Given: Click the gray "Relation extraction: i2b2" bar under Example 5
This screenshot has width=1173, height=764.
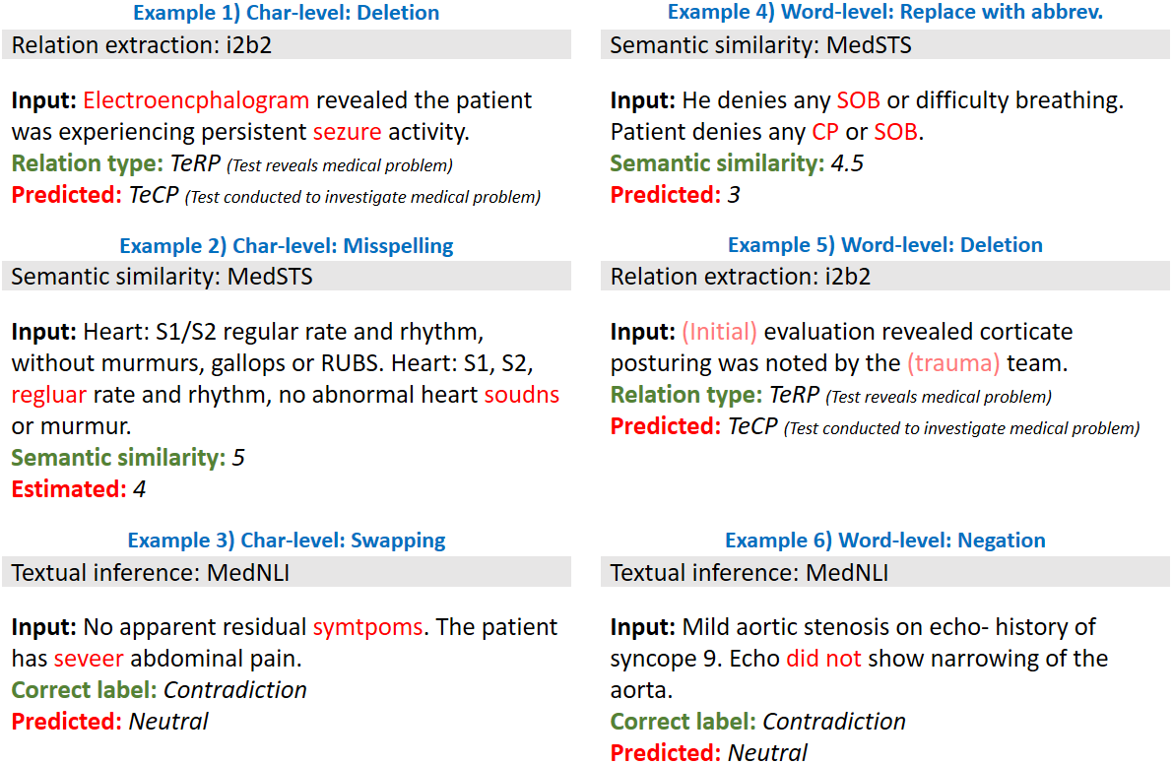Looking at the screenshot, I should [x=884, y=277].
